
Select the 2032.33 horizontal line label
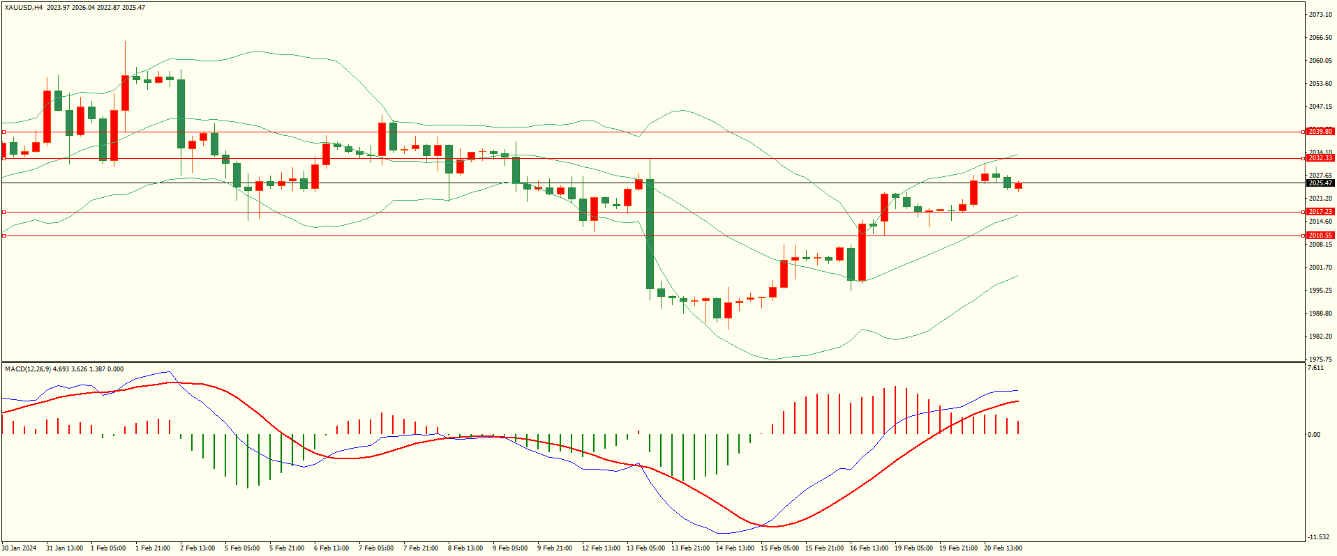1320,158
